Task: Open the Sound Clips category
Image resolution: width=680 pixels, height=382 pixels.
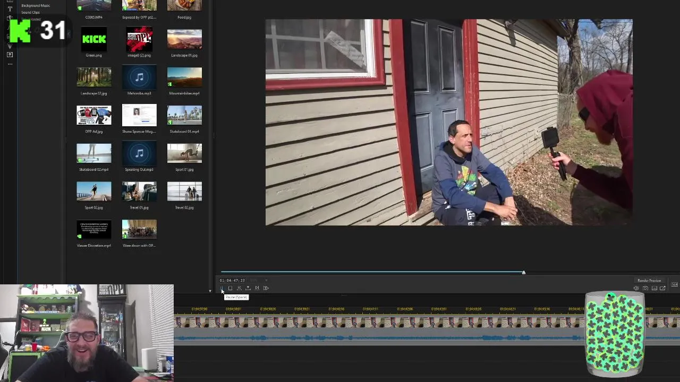Action: pos(30,12)
